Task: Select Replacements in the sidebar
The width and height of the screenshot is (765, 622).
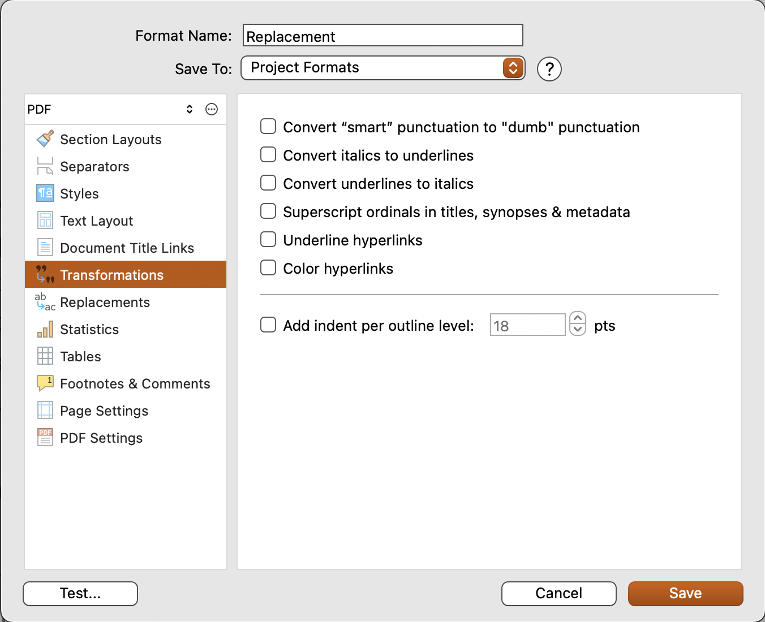Action: 126,302
